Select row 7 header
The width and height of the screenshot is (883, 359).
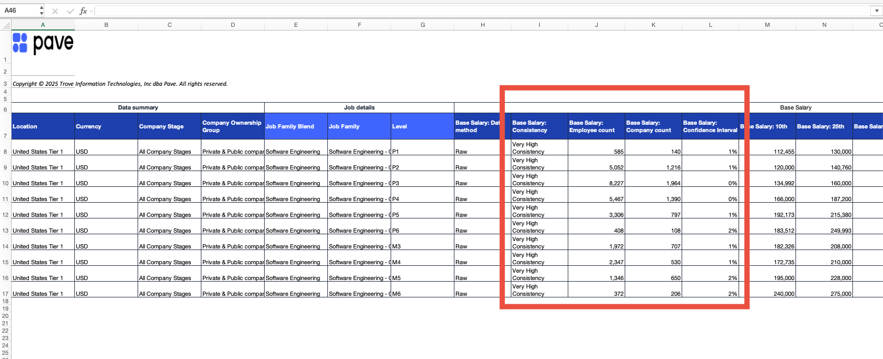(x=5, y=126)
